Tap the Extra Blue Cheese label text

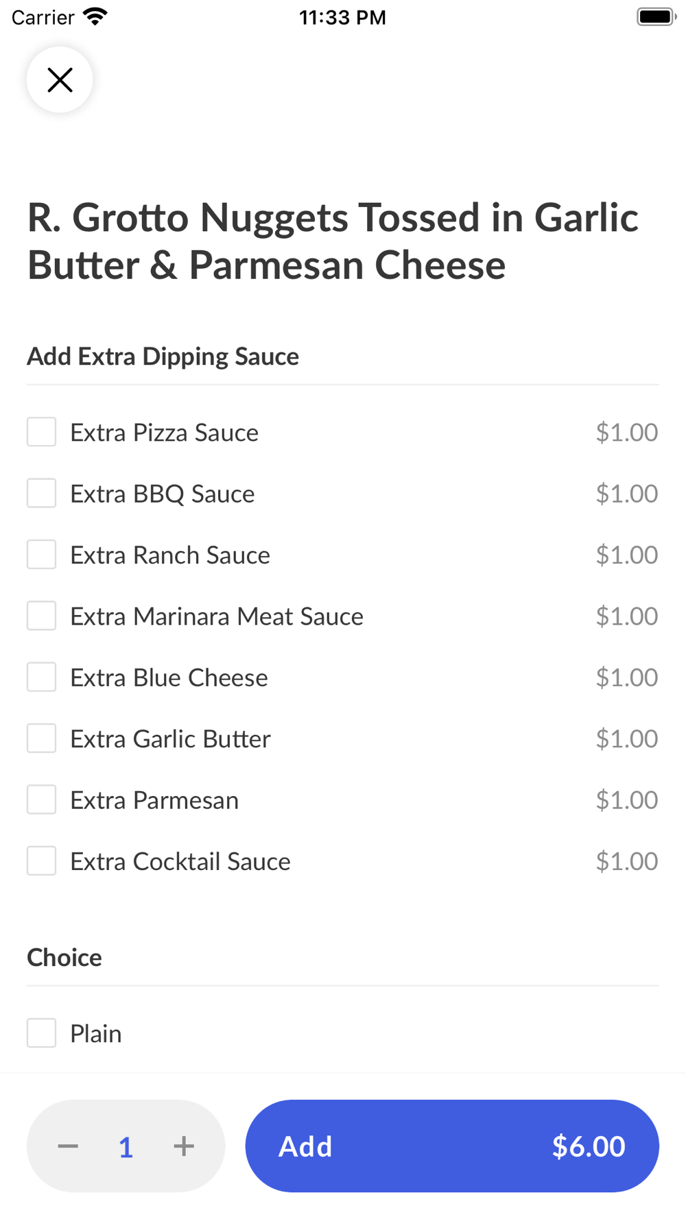[169, 678]
